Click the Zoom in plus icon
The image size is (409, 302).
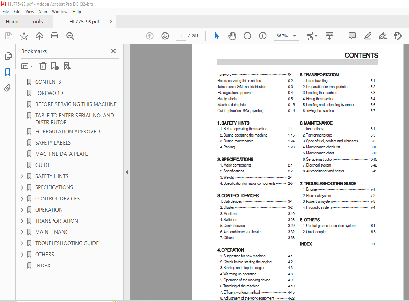pos(263,36)
